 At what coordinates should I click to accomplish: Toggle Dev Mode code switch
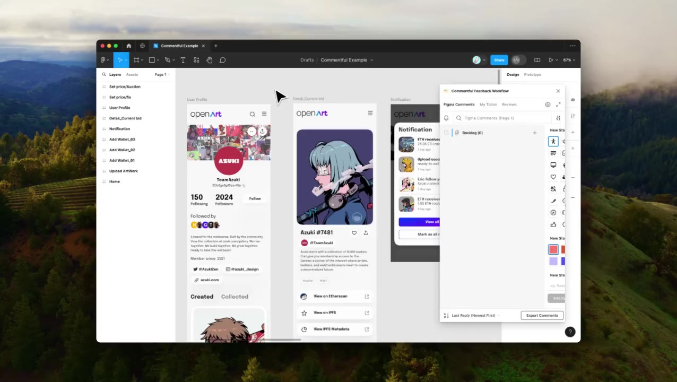(x=516, y=60)
